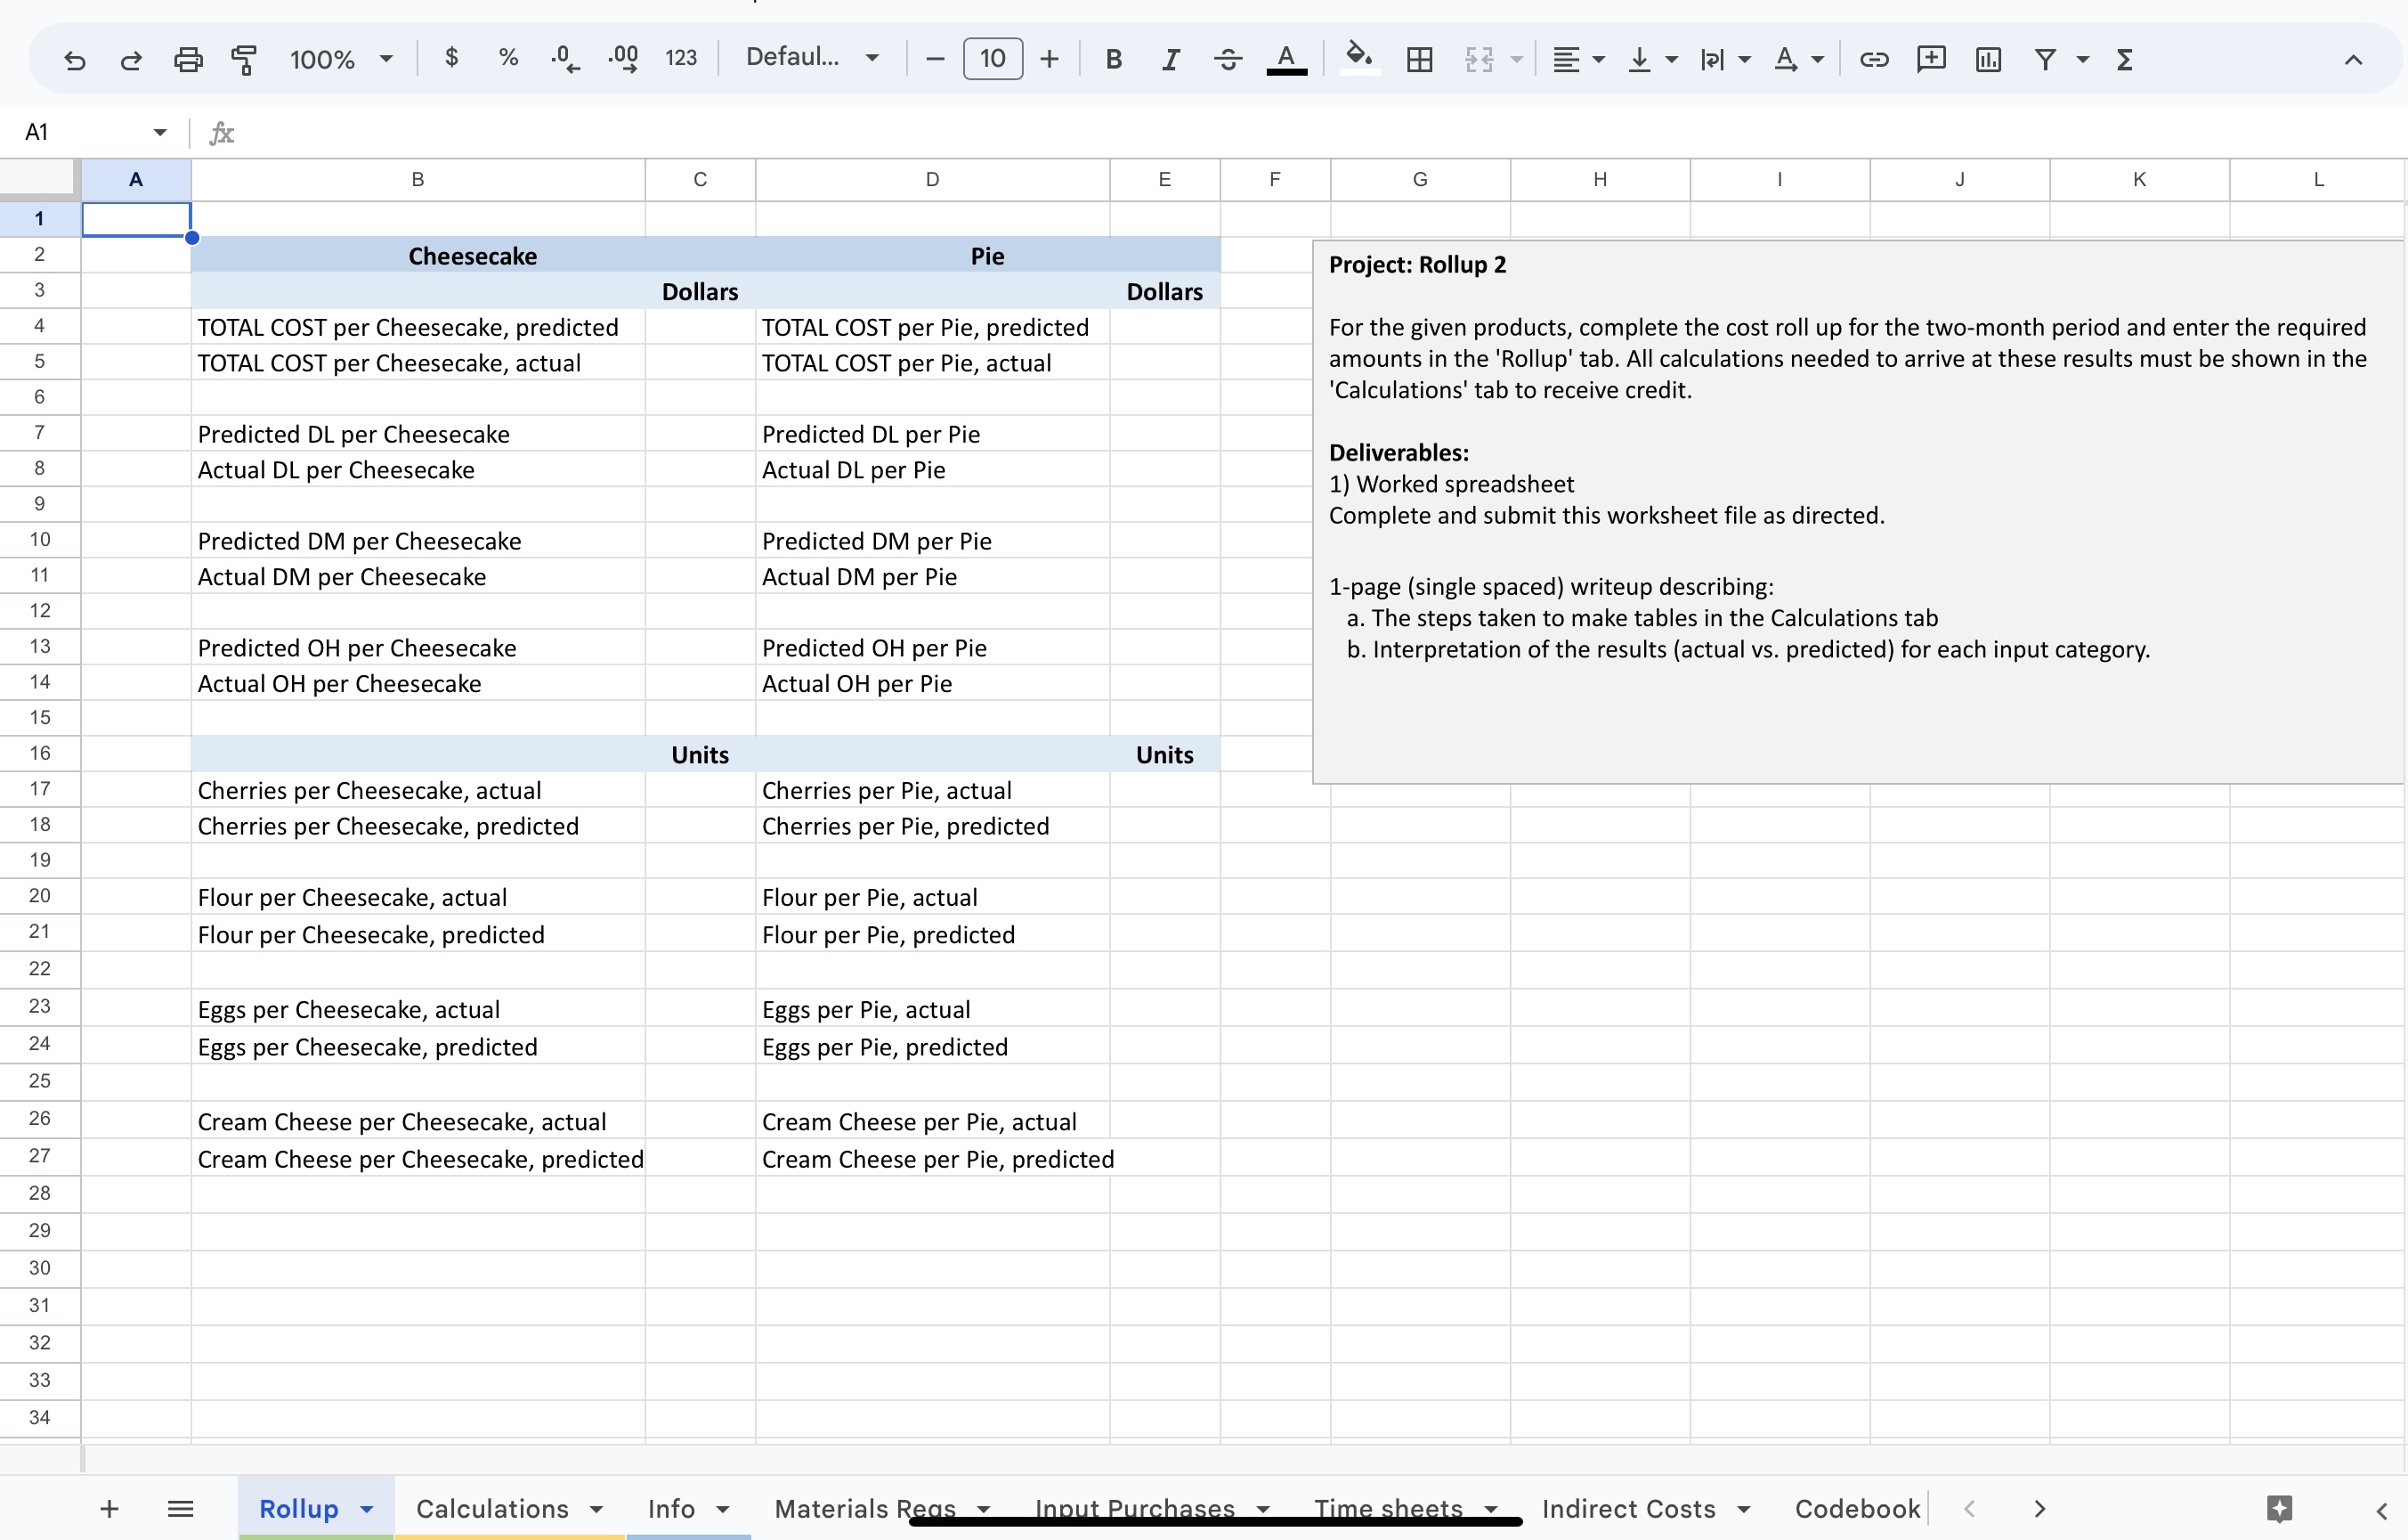Viewport: 2408px width, 1540px height.
Task: Print the spreadsheet
Action: pos(188,59)
